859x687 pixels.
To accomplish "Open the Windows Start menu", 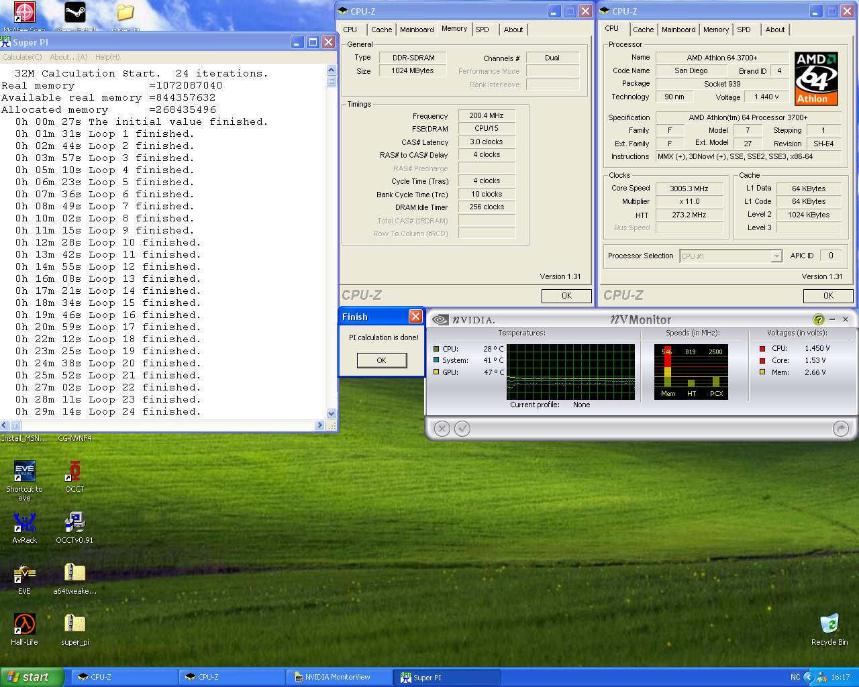I will tap(32, 677).
